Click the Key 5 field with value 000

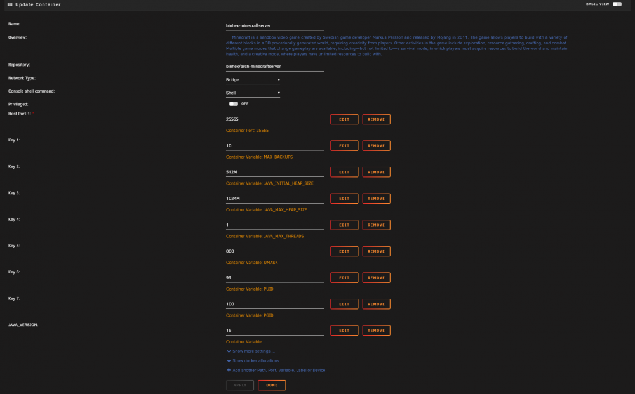pos(274,251)
